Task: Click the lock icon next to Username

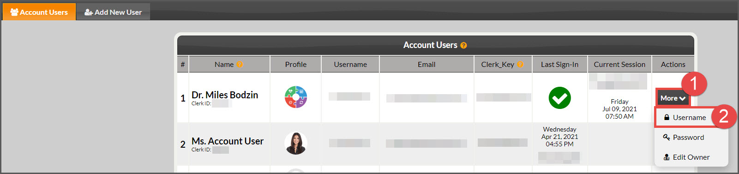Action: [667, 118]
